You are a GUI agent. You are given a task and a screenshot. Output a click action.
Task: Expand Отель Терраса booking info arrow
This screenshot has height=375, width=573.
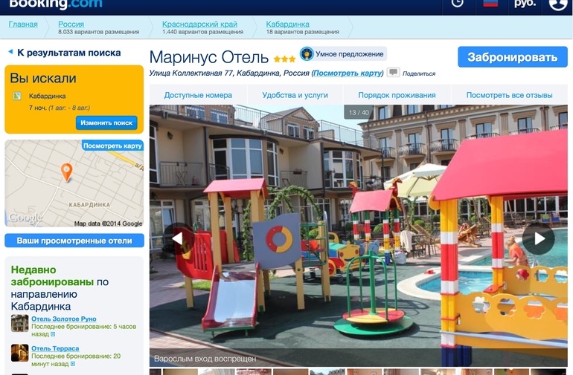coord(73,365)
